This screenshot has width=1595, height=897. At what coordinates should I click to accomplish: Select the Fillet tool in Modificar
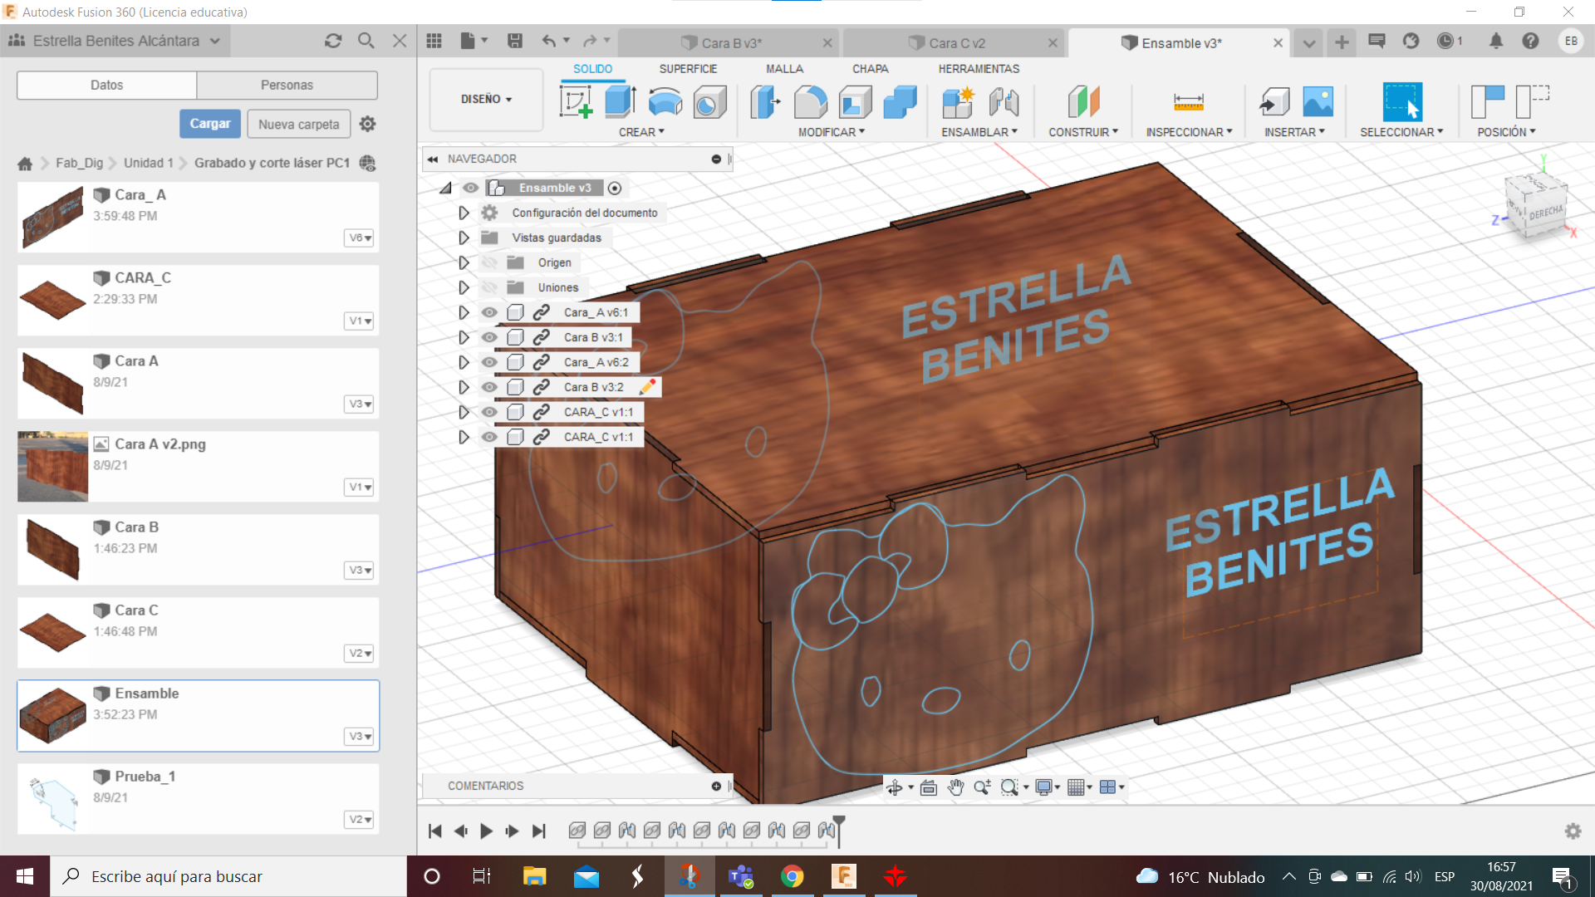[x=812, y=101]
